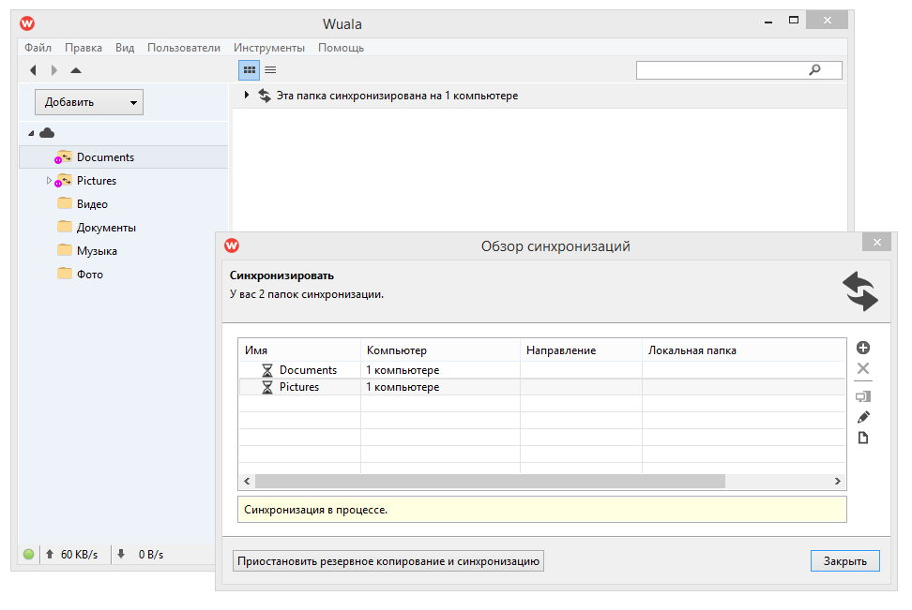
Task: Switch to list view
Action: click(270, 70)
